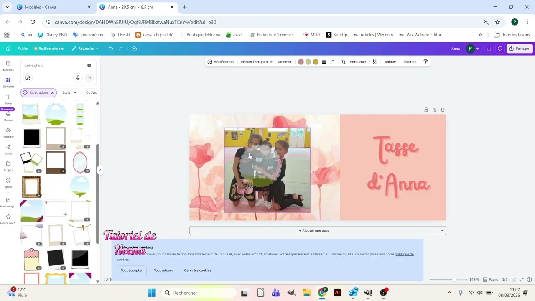Undo the last action
Image resolution: width=535 pixels, height=301 pixels.
pos(111,48)
